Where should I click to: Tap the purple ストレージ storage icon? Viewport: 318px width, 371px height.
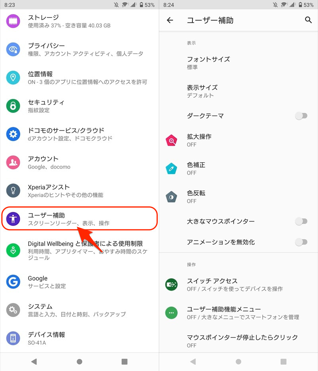coord(13,21)
